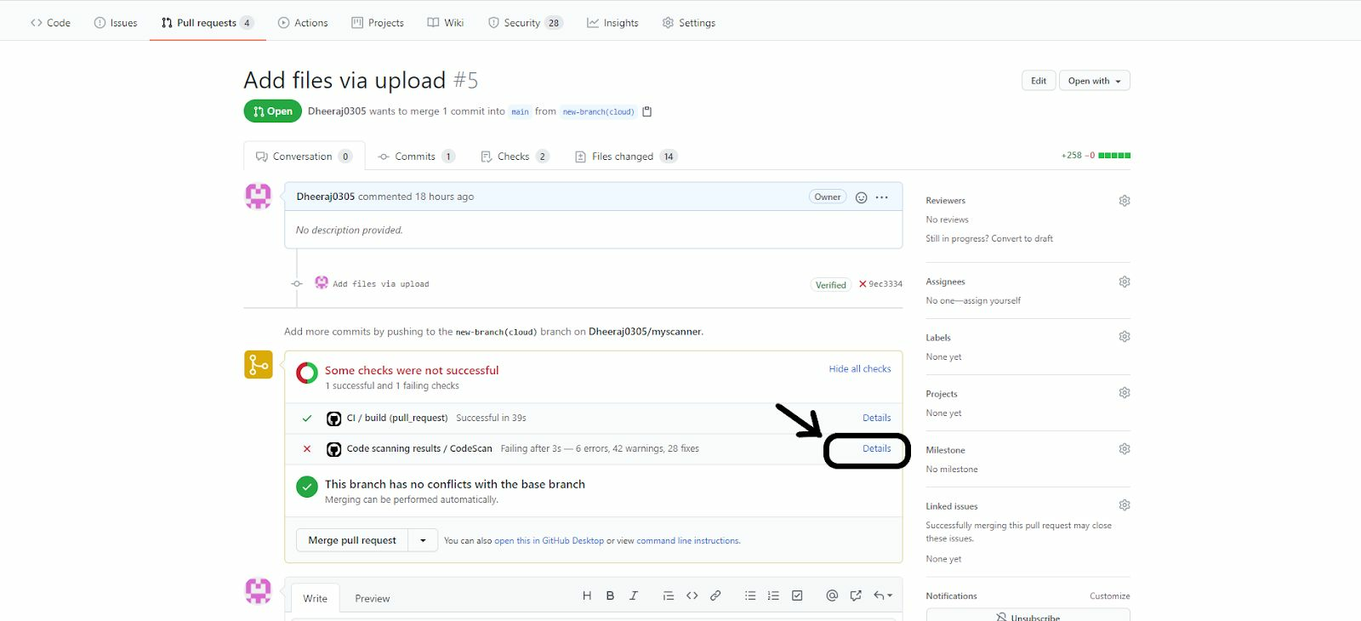
Task: Open Details for the failing CodeScan check
Action: point(876,449)
